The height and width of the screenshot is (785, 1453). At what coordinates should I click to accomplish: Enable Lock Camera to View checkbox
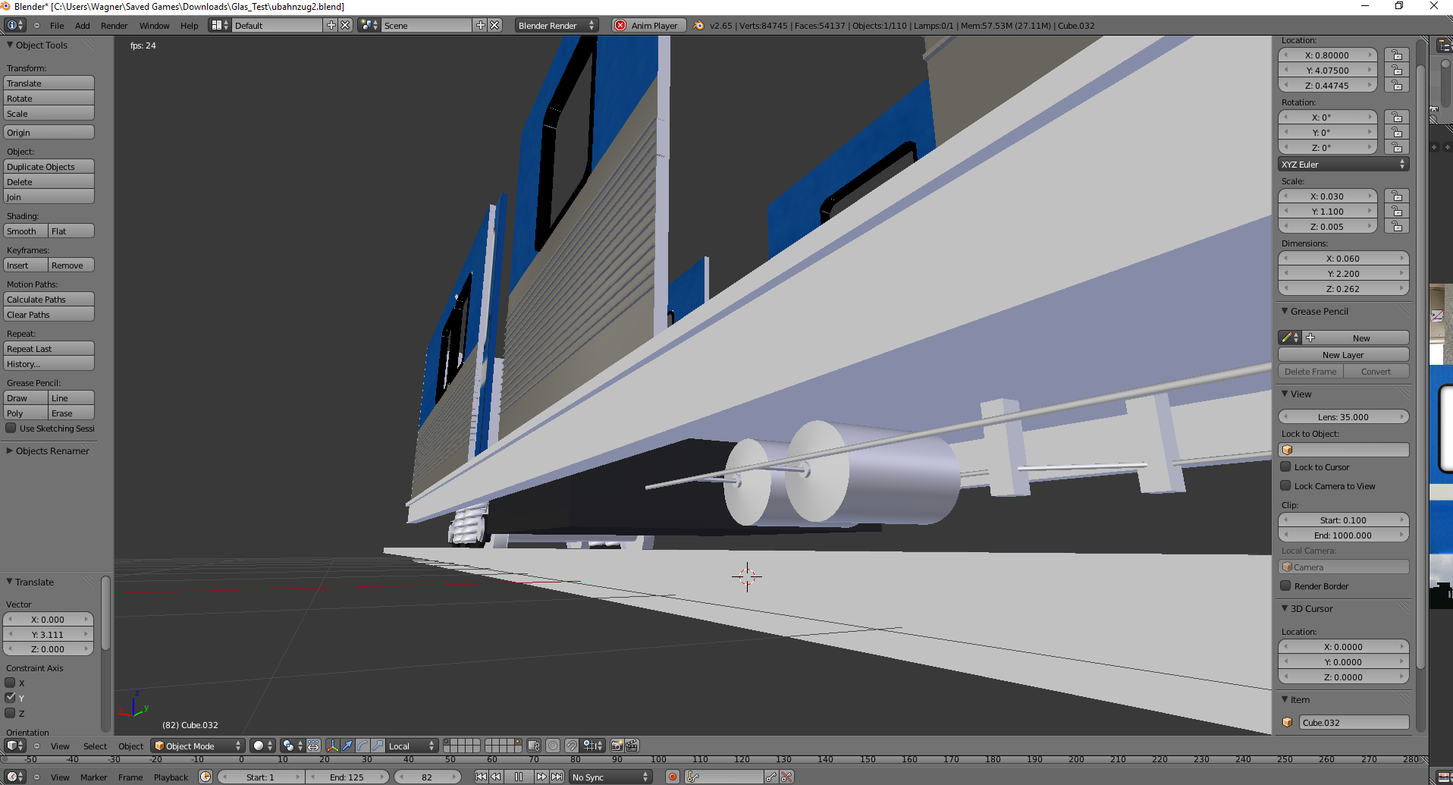[1286, 486]
